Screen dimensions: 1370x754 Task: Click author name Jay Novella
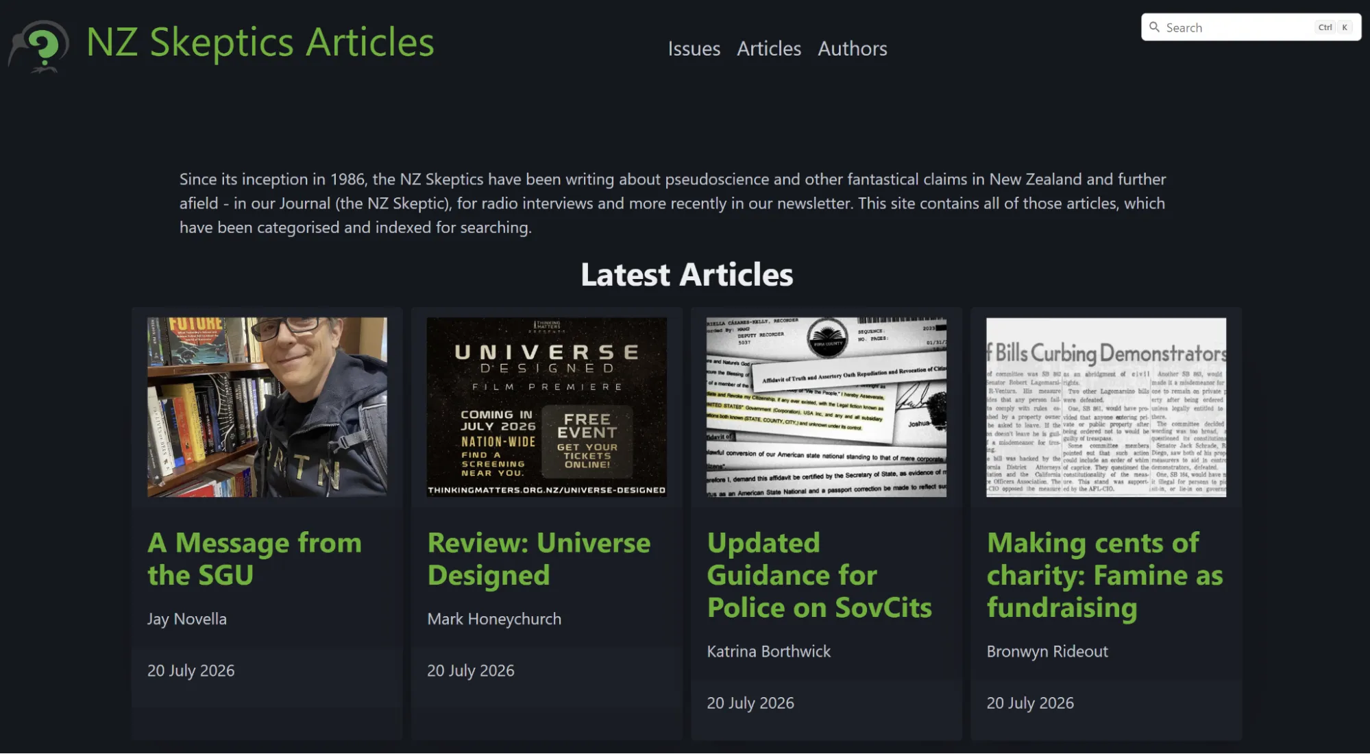pos(186,619)
